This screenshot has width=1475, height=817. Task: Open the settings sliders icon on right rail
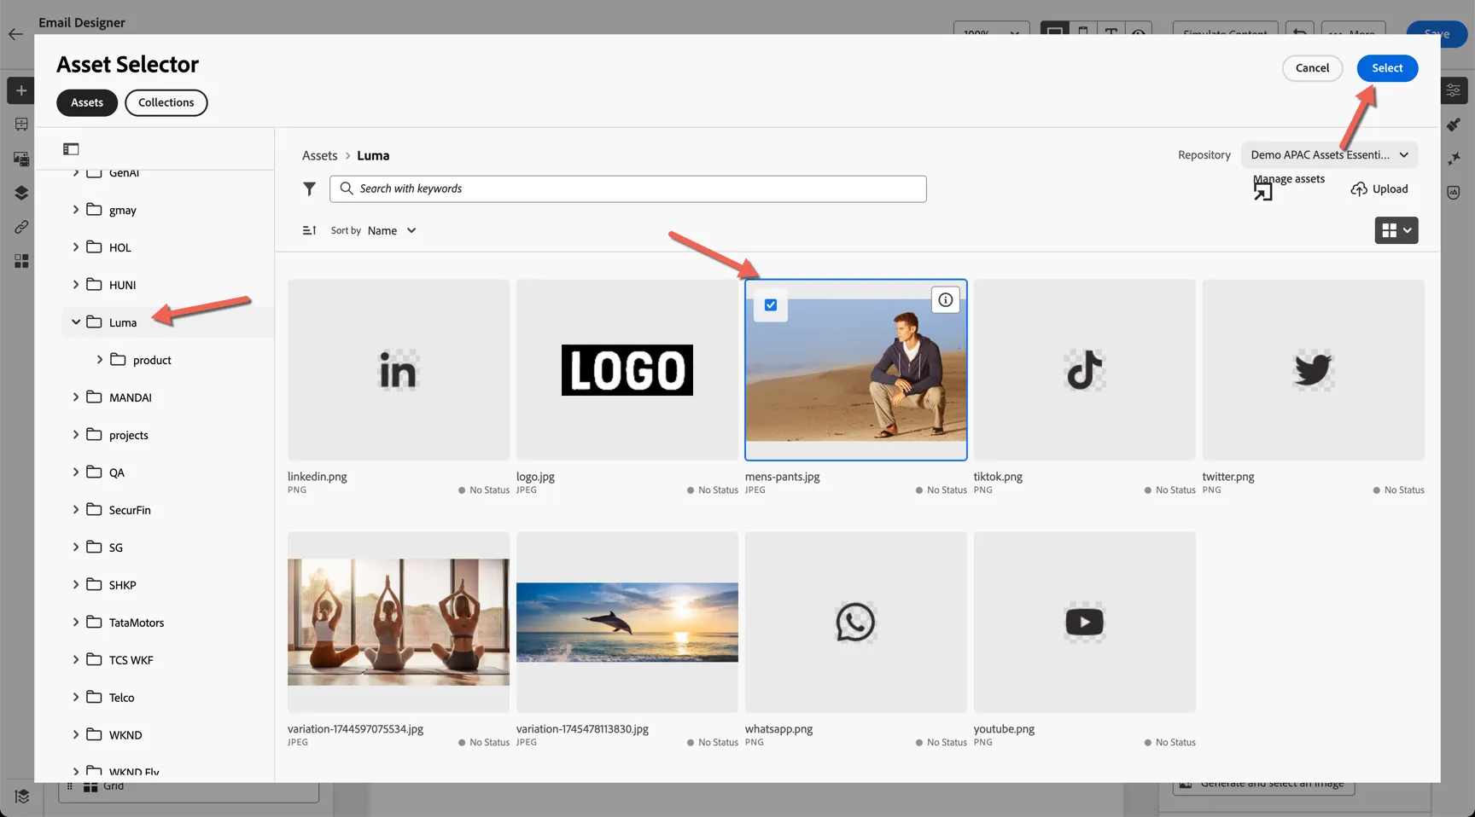tap(1454, 90)
